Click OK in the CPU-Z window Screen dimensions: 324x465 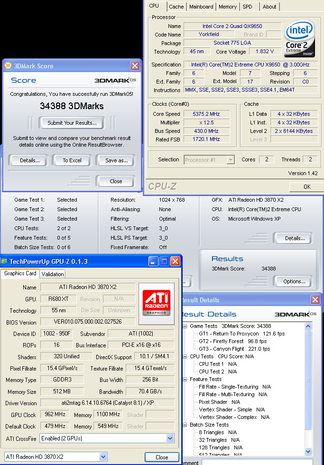(307, 187)
